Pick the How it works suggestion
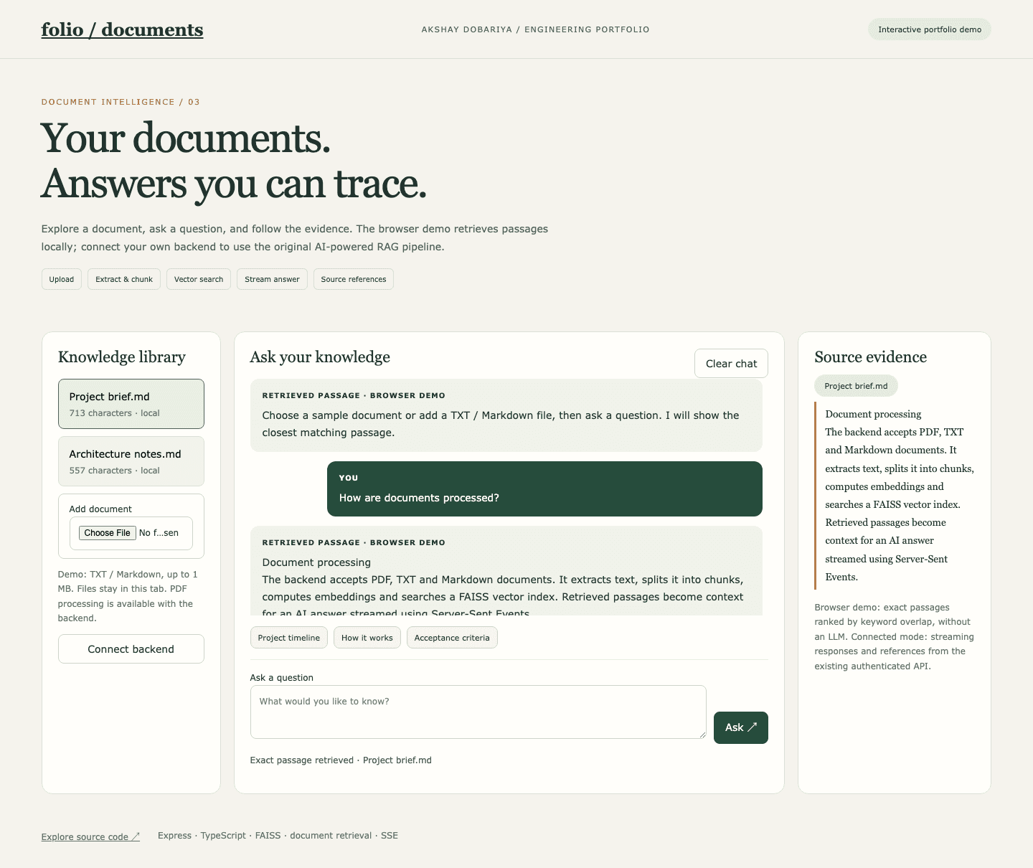 click(367, 638)
